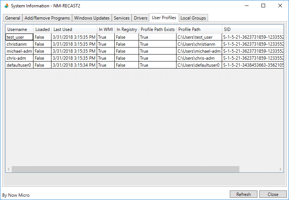
Task: Open the Drivers tab
Action: [x=140, y=18]
